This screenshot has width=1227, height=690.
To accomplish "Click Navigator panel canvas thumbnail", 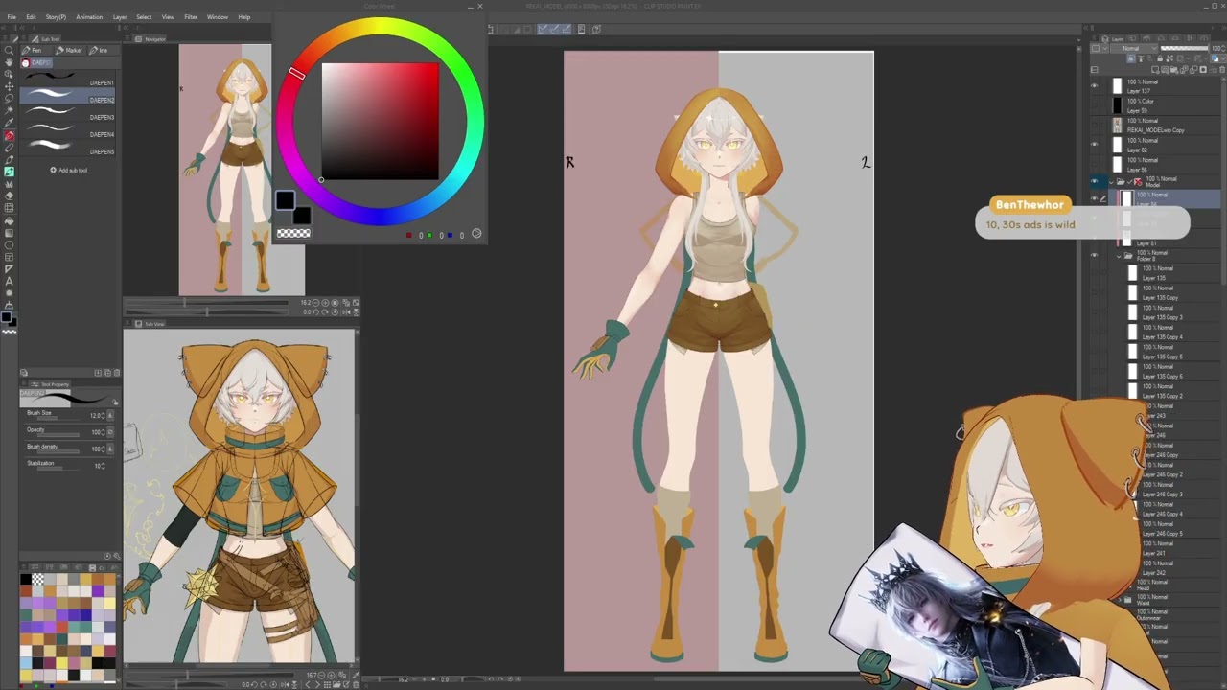I will pos(242,170).
